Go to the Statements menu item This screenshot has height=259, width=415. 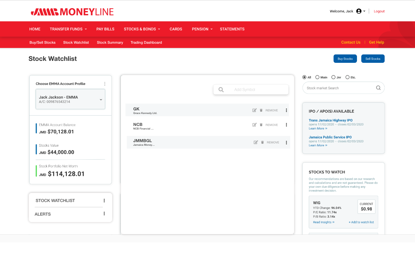coord(232,29)
